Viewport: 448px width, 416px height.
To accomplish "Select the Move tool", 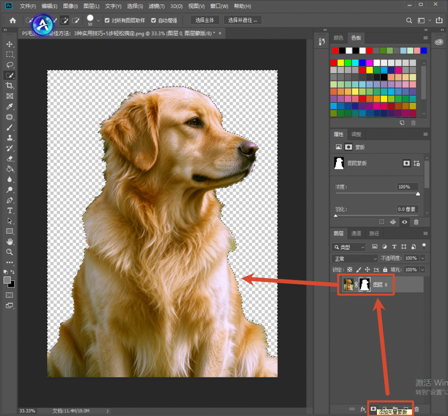I will click(10, 44).
